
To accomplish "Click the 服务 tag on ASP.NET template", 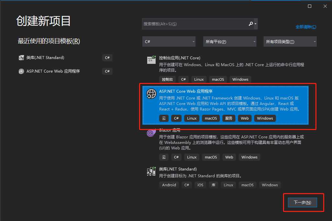I will (229, 118).
